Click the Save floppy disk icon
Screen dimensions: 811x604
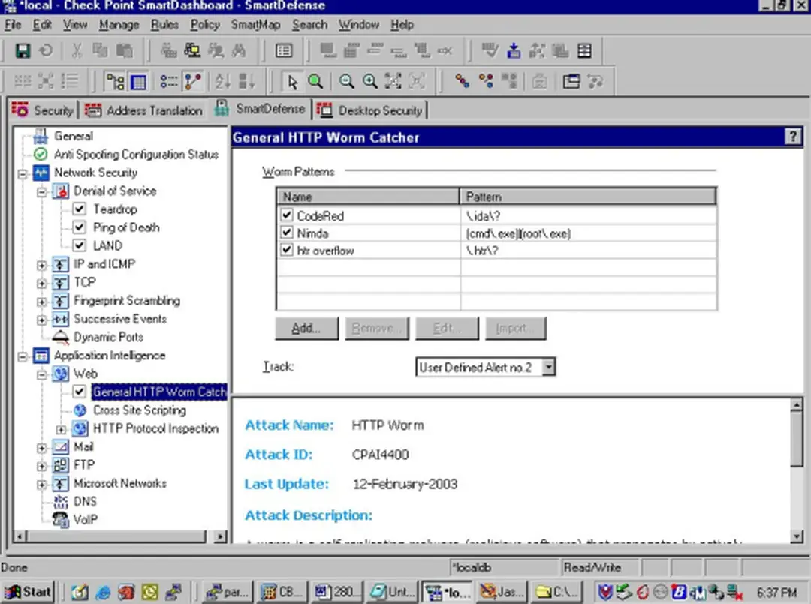point(23,51)
